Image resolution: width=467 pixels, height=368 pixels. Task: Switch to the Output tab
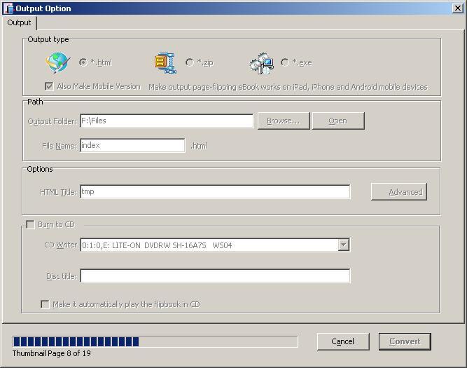[19, 22]
